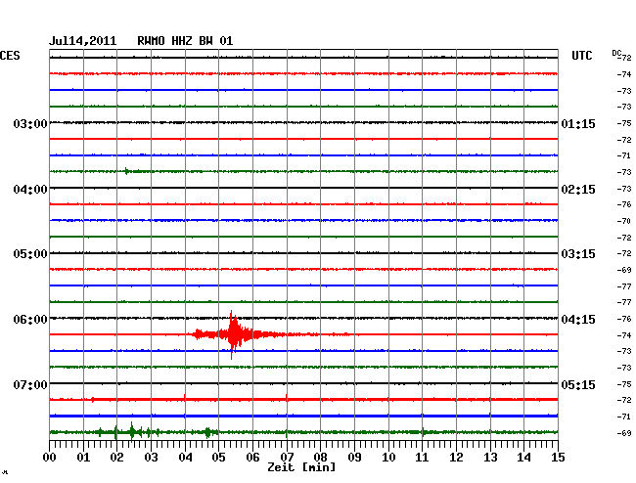Click the Zeit [min] axis title
636x483 pixels.
[301, 467]
